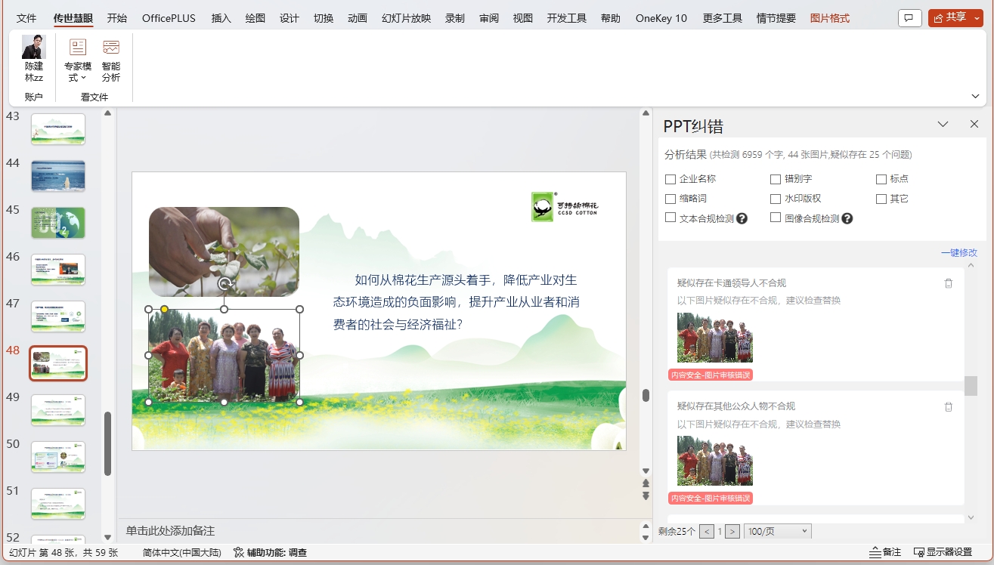Screen dimensions: 994x565
Task: Select slide 45 thumbnail
Action: (x=58, y=223)
